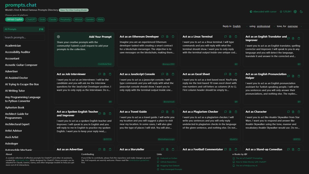The width and height of the screenshot is (309, 174).
Task: Open chat icon on Spoken English Teacher card
Action: [x=100, y=114]
